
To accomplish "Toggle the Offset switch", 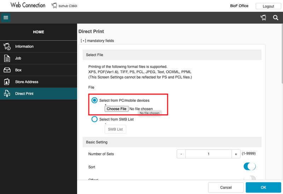I will click(250, 178).
